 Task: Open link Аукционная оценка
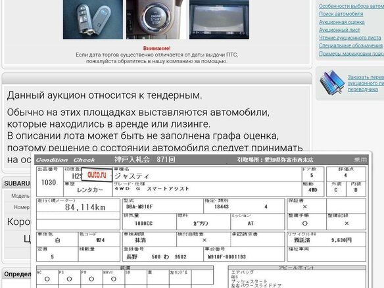tap(342, 22)
